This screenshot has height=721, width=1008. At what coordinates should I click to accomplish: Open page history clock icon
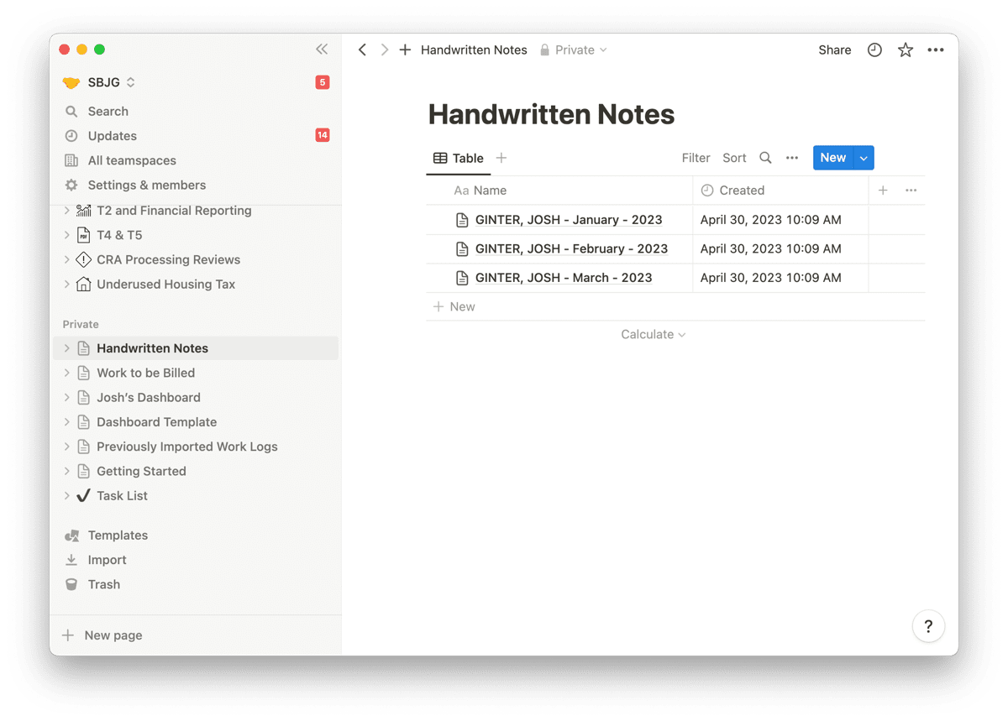(874, 50)
